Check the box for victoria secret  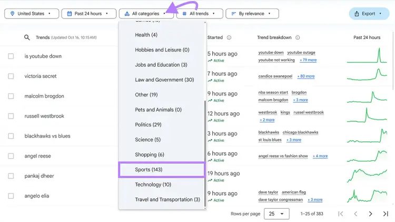coord(11,76)
